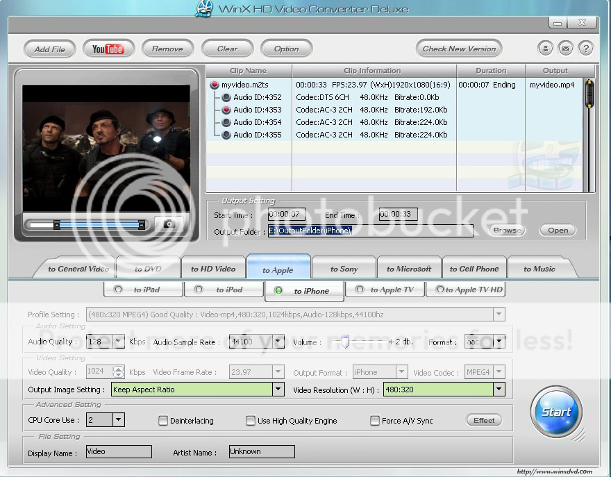This screenshot has height=477, width=611.
Task: Click Browse for output folder
Action: point(508,230)
